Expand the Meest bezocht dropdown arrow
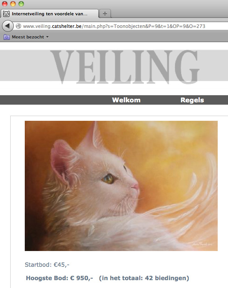Screen dimensions: 228x288 pyautogui.click(x=47, y=37)
